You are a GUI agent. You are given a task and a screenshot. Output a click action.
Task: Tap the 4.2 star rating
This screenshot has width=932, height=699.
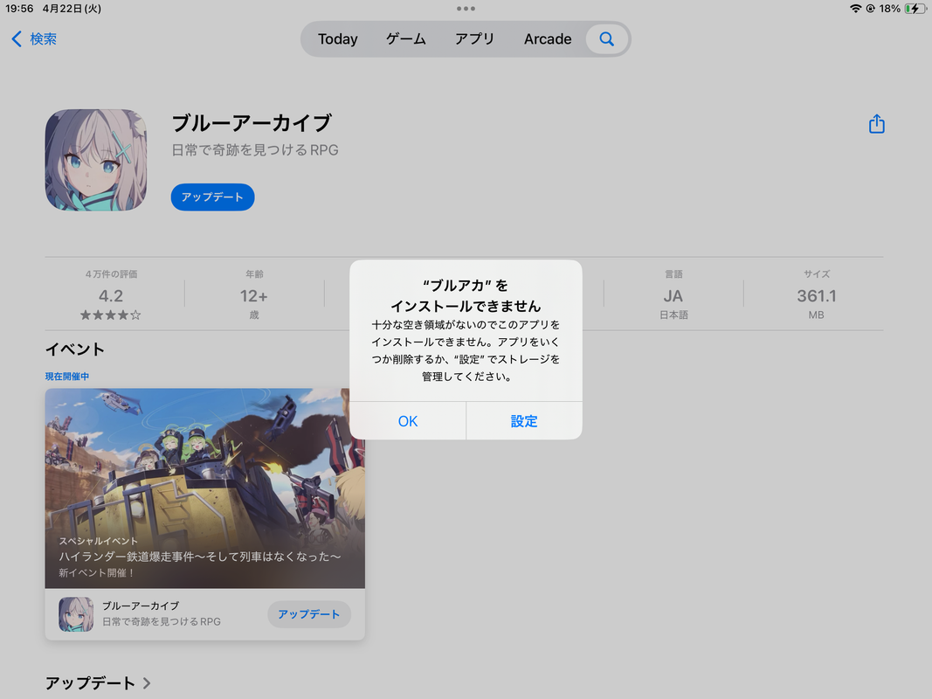pos(111,295)
